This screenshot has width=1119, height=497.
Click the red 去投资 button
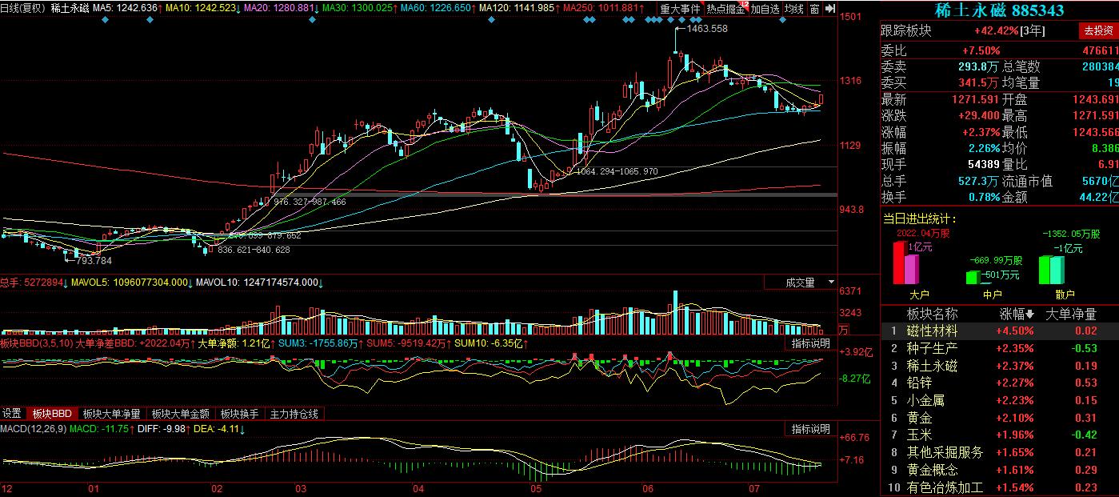(x=1097, y=31)
